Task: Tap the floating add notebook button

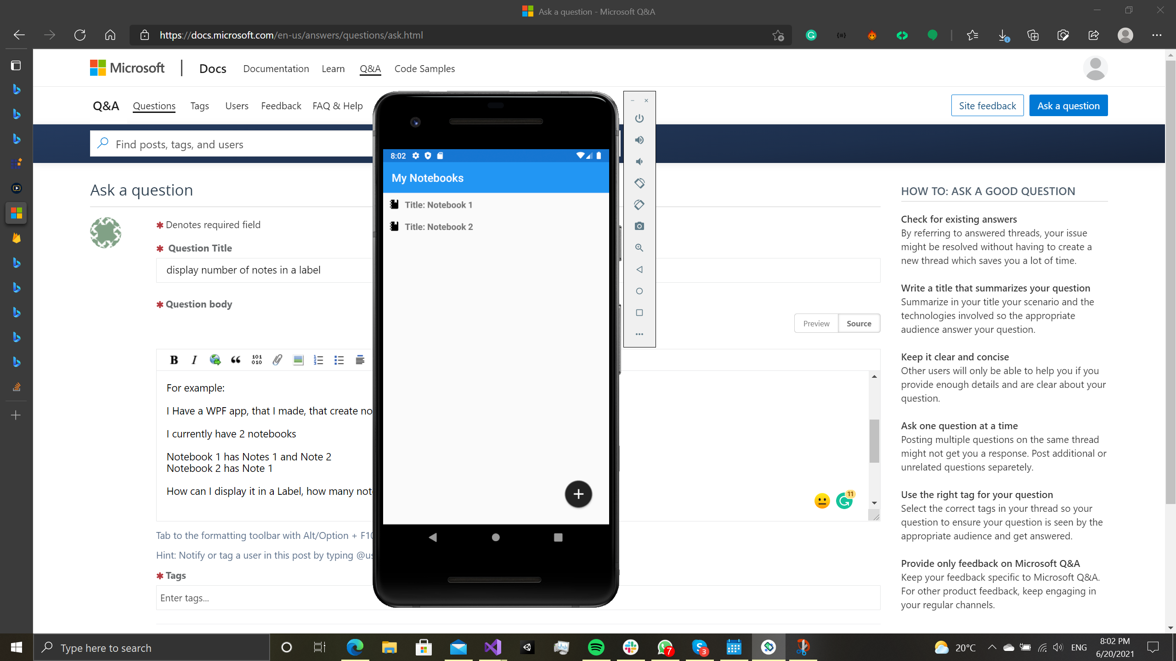Action: [x=578, y=494]
